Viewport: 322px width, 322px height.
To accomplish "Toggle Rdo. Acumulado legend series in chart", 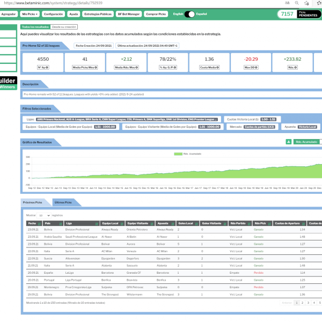I will coord(187,154).
